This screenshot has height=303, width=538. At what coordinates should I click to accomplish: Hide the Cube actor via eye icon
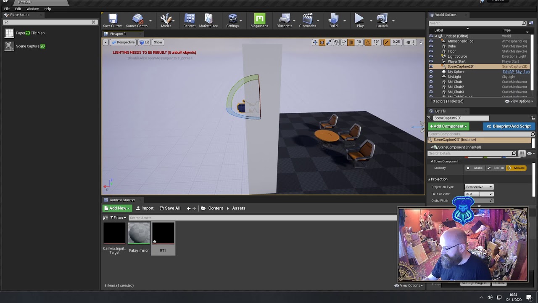[x=431, y=46]
